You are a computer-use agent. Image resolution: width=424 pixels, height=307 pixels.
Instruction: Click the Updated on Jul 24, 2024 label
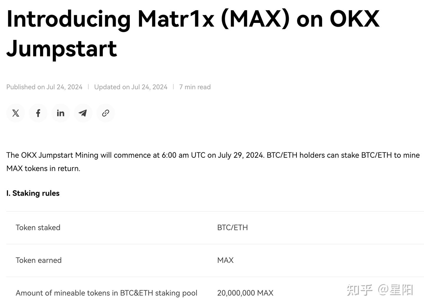pos(131,87)
